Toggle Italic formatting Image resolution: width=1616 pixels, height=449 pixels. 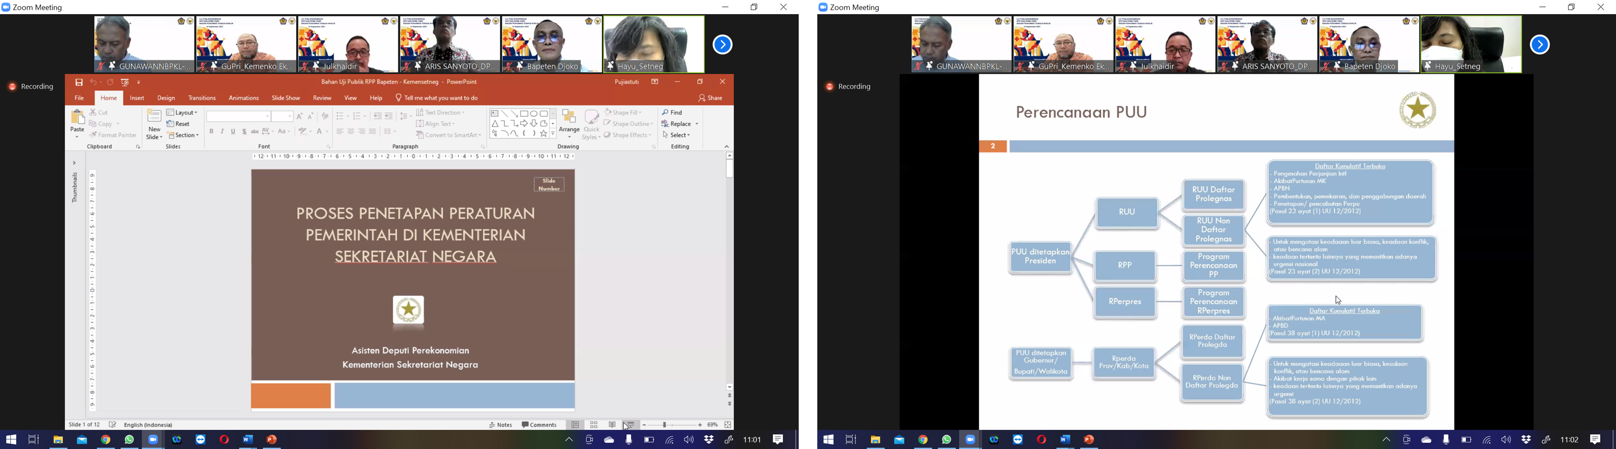point(222,132)
